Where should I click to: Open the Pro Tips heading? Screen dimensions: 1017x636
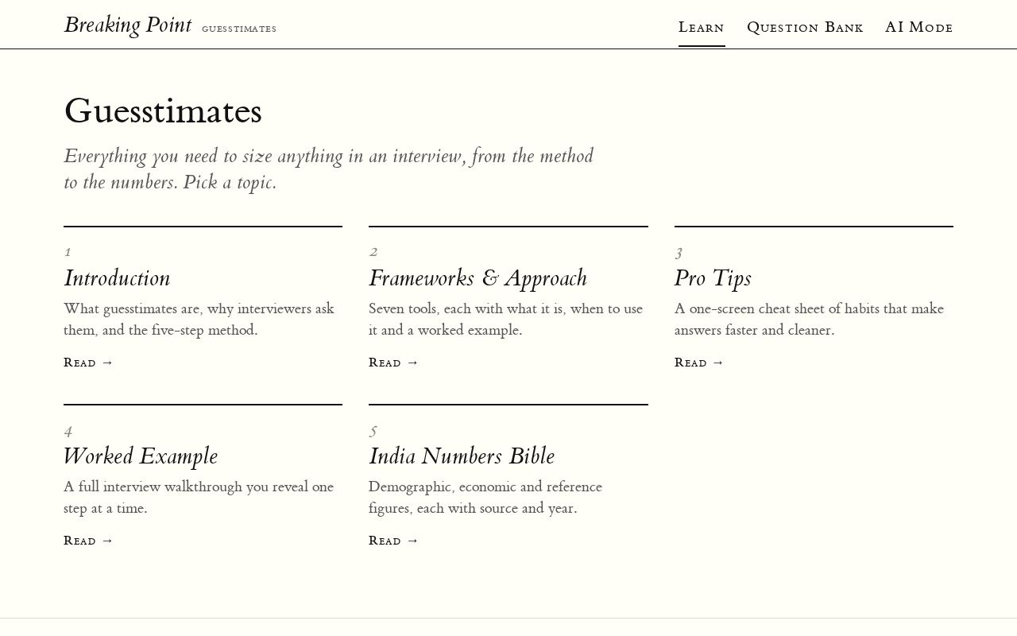tap(713, 278)
